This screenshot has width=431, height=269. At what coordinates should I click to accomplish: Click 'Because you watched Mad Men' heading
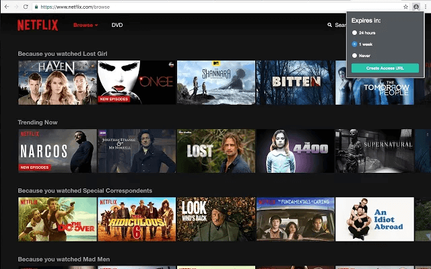pyautogui.click(x=64, y=260)
